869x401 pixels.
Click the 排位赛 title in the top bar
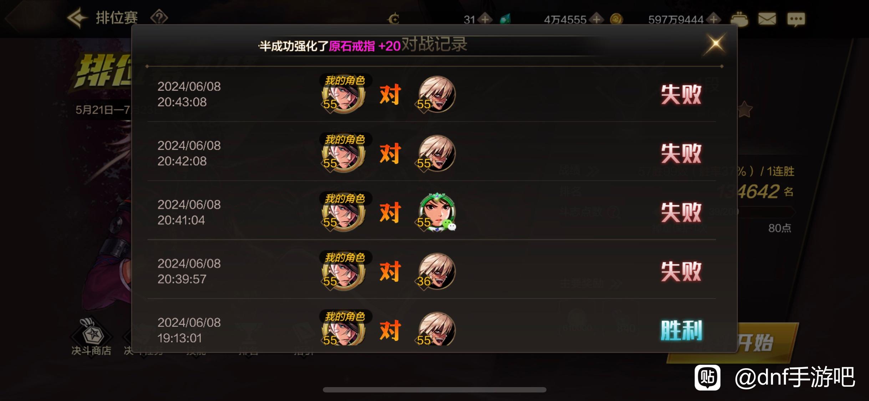(x=117, y=18)
